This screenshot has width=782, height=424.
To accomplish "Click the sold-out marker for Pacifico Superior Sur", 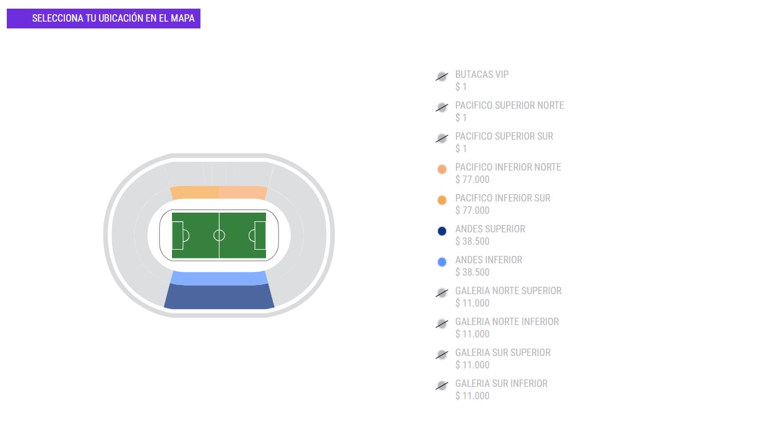I will pos(442,138).
